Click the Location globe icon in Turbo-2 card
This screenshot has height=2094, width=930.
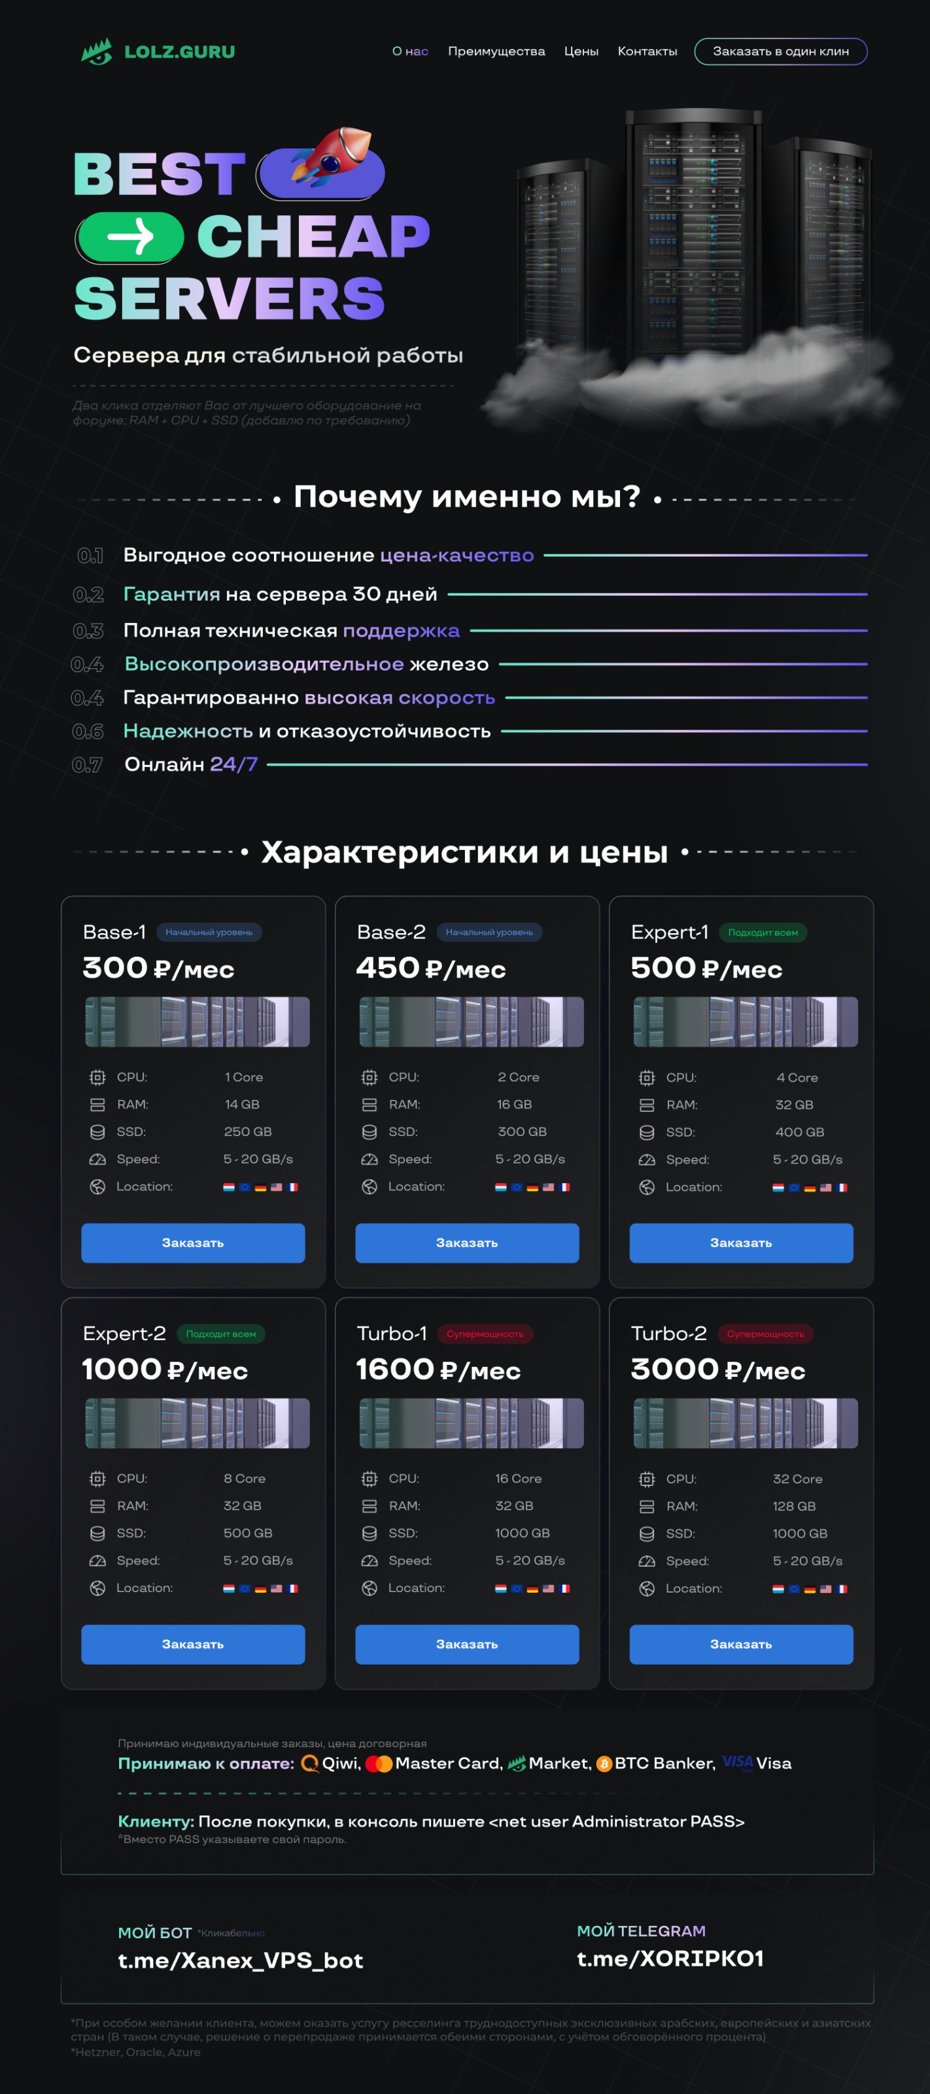pyautogui.click(x=647, y=1588)
